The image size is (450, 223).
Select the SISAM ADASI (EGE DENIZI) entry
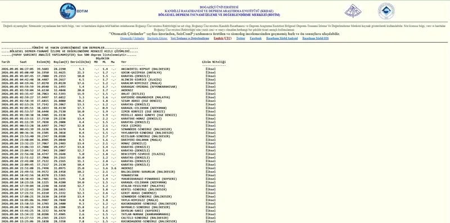pos(142,101)
